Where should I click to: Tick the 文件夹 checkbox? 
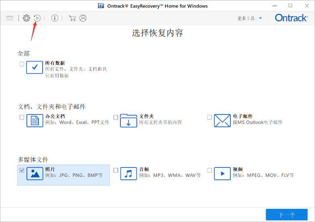click(x=116, y=117)
